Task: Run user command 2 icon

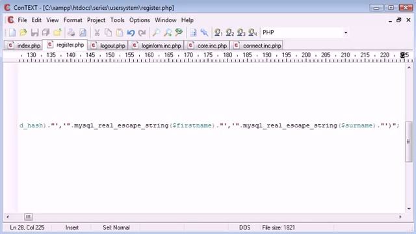Action: (229, 32)
